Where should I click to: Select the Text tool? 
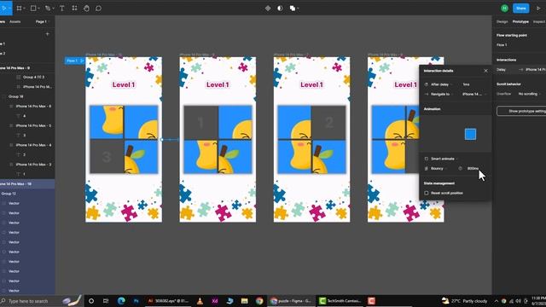point(62,8)
